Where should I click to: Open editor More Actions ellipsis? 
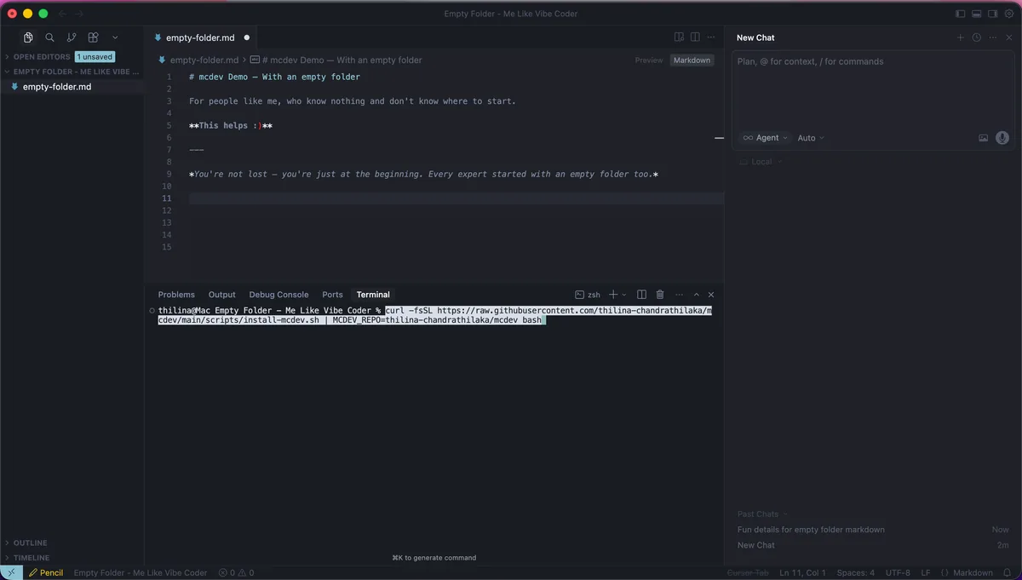tap(711, 37)
